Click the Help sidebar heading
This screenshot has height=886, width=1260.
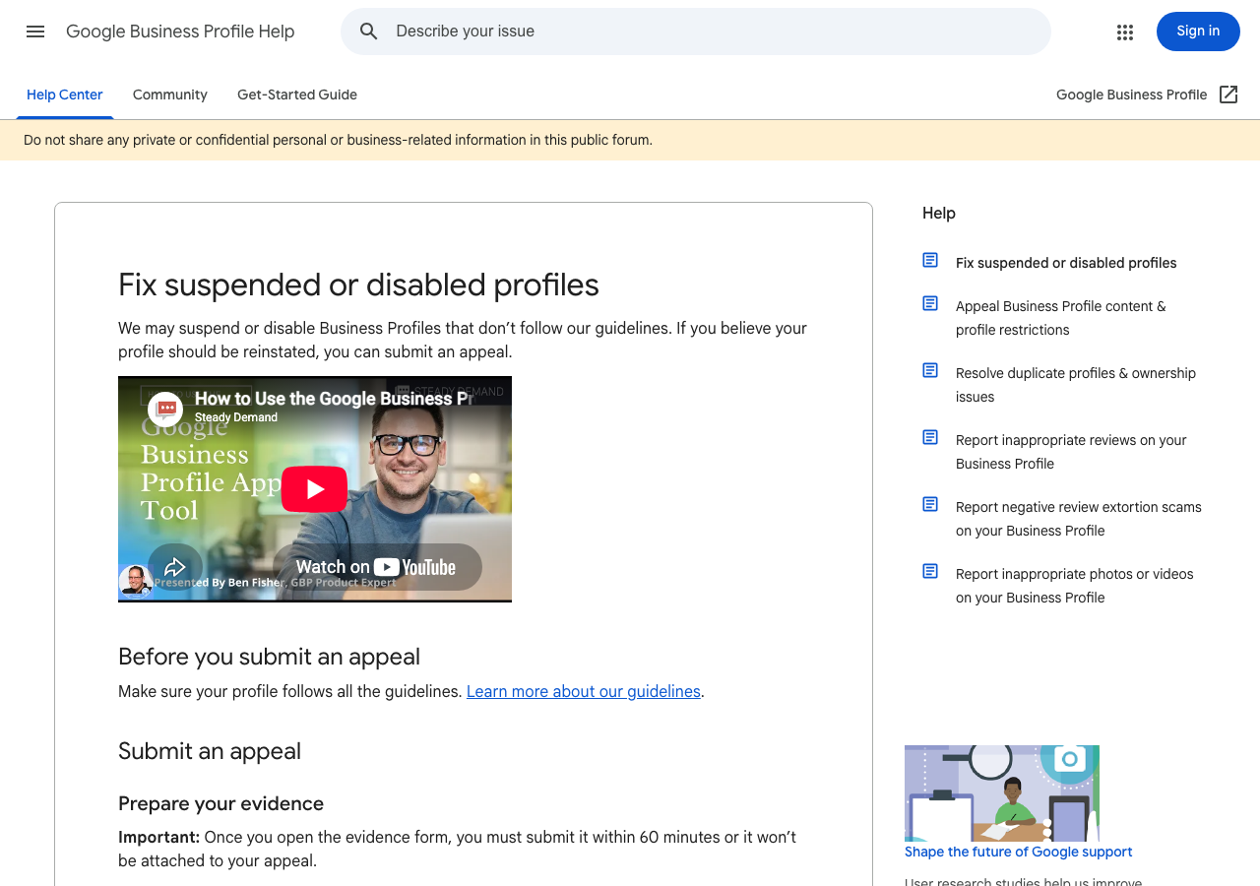[939, 213]
